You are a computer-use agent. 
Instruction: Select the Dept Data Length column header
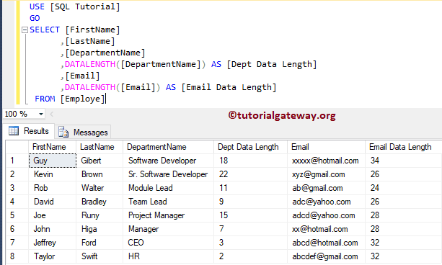(x=251, y=147)
